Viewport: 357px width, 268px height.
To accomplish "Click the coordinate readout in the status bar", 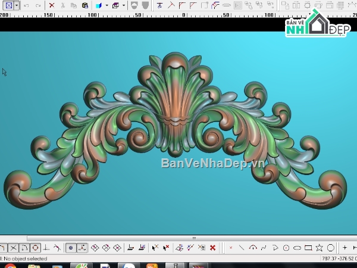I will (339, 258).
